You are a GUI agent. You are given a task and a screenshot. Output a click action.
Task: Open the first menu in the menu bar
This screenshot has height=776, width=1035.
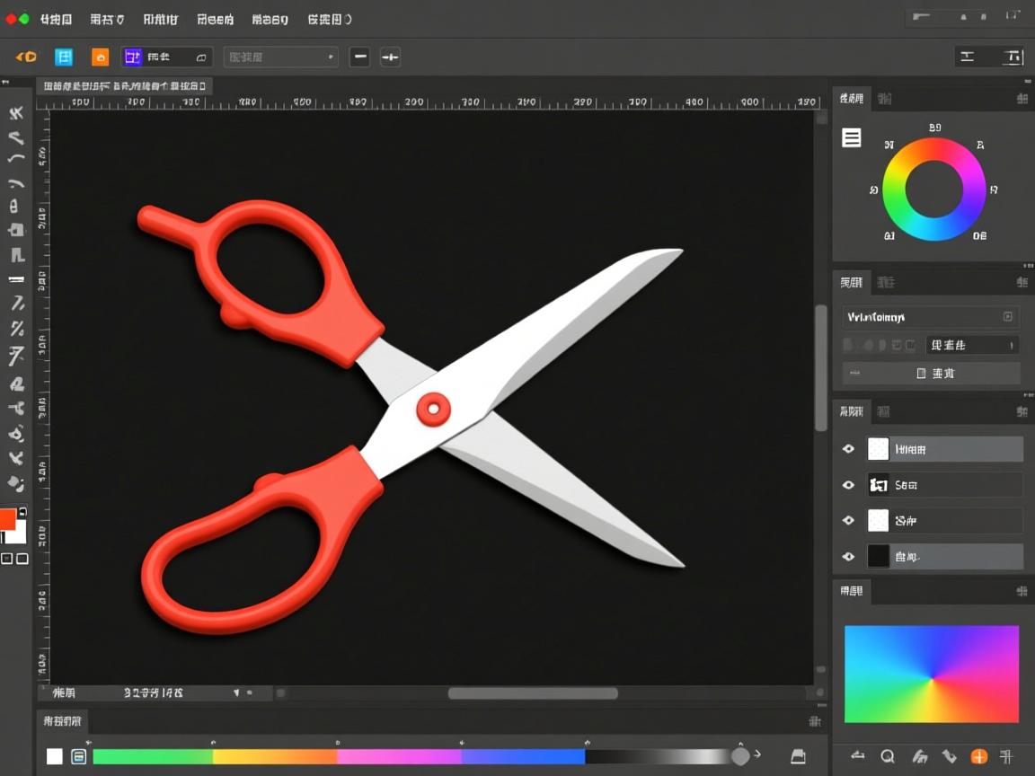[56, 19]
